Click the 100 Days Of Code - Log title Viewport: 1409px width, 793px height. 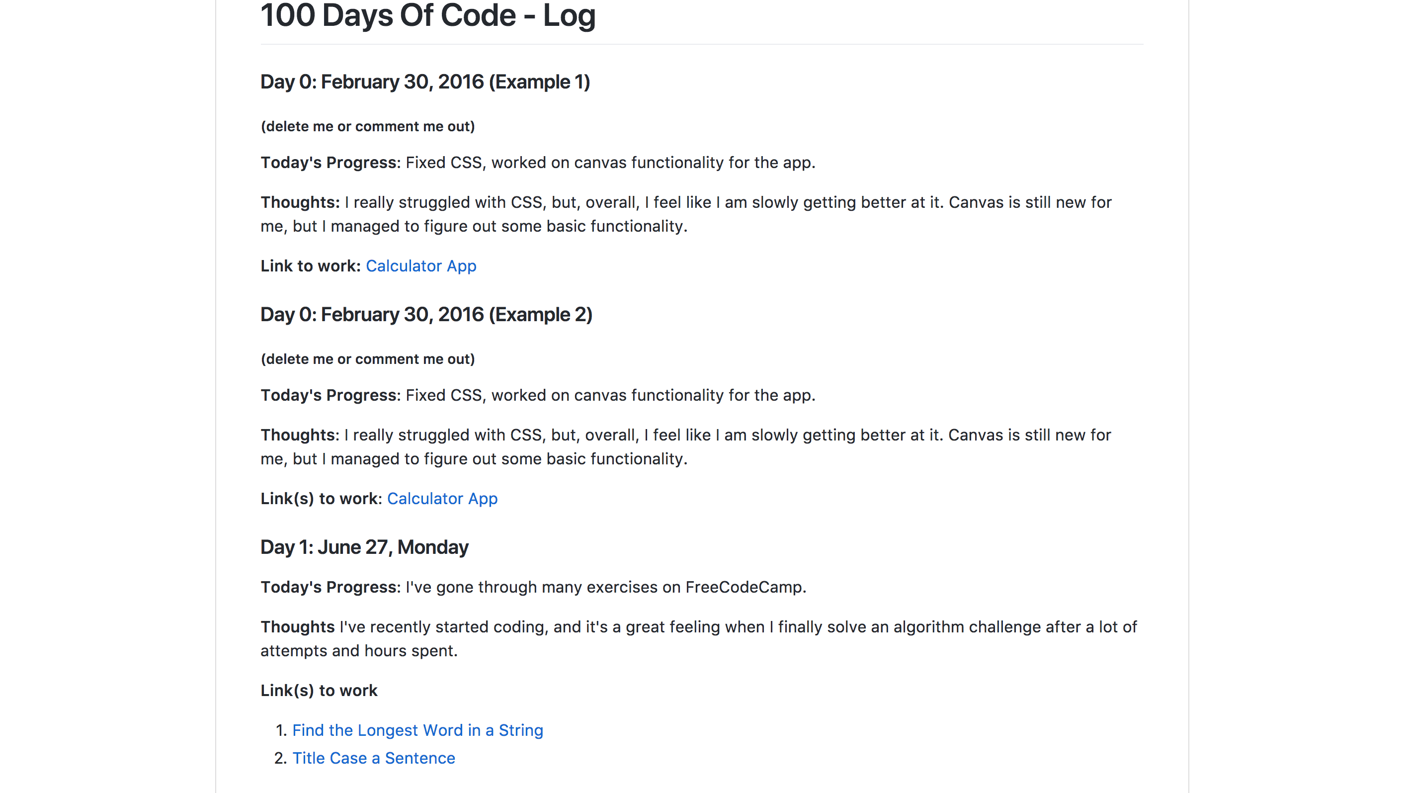click(x=428, y=15)
